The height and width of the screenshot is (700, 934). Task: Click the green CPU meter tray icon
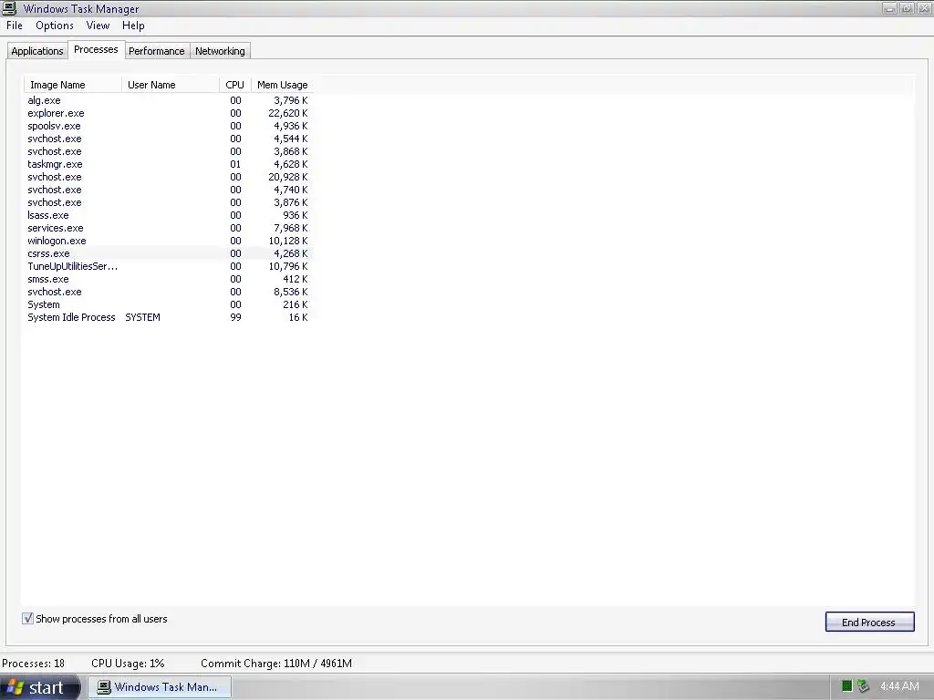pos(846,686)
